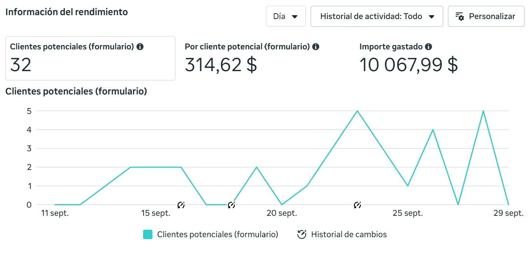Click the Historial de cambios legend icon
The image size is (528, 271).
tap(302, 234)
